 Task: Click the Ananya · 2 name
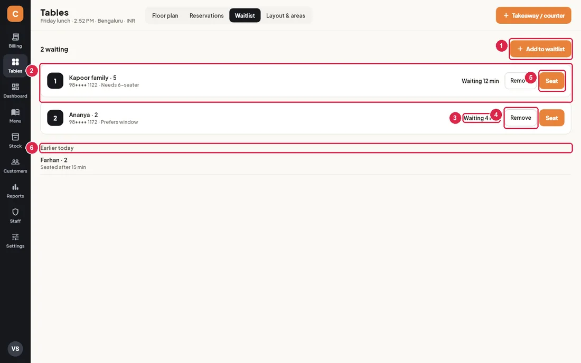point(83,114)
